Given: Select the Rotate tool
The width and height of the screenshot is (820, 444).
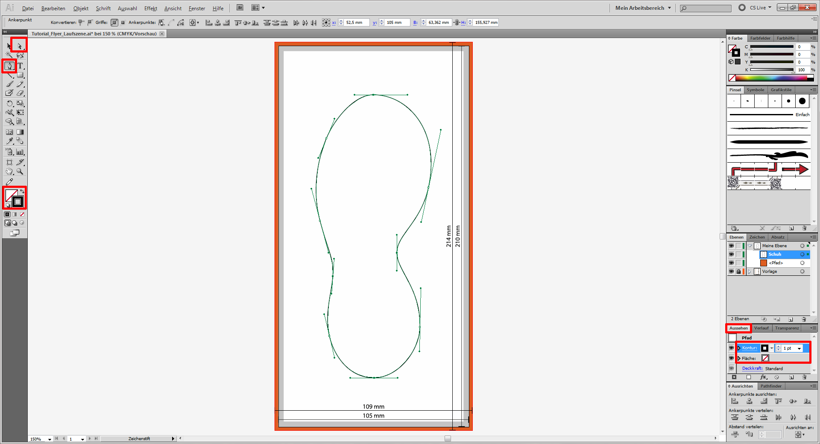Looking at the screenshot, I should 9,103.
